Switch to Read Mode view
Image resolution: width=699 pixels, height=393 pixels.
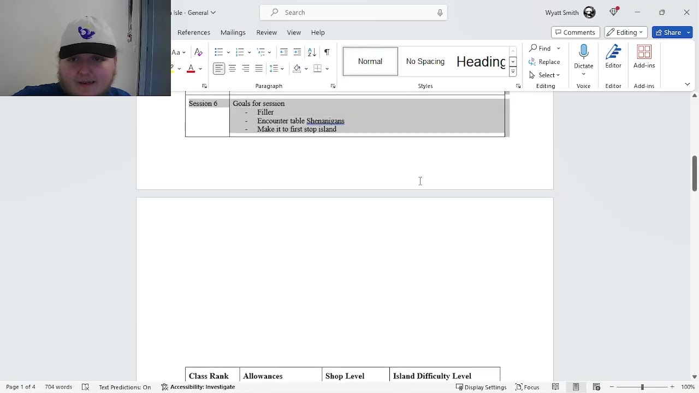[555, 387]
